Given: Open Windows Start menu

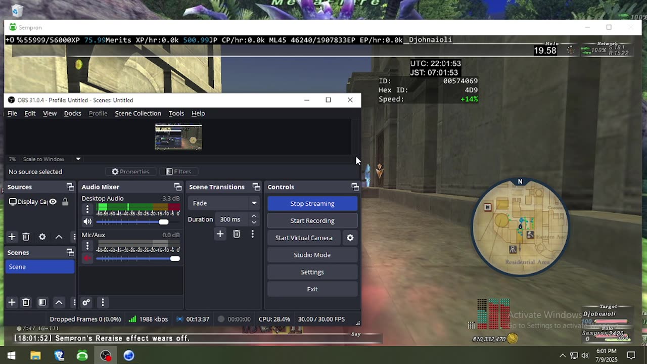Looking at the screenshot, I should click(x=11, y=355).
